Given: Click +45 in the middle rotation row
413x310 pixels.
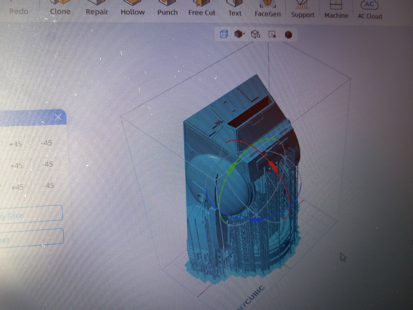Looking at the screenshot, I should pos(16,166).
